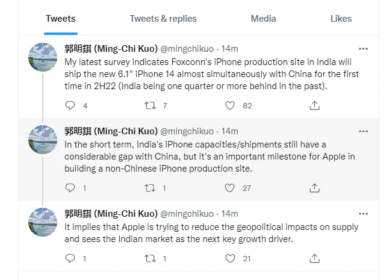Like the tweet with 21 likes
The width and height of the screenshot is (392, 280).
coord(229,258)
